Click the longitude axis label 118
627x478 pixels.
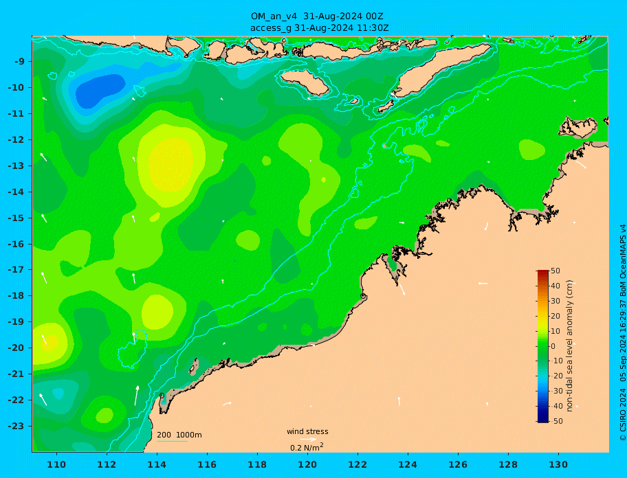pos(257,465)
